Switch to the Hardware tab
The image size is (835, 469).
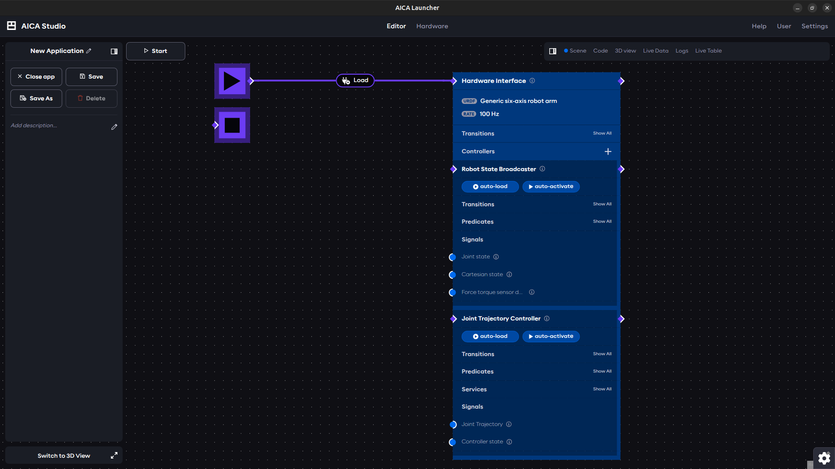[432, 26]
